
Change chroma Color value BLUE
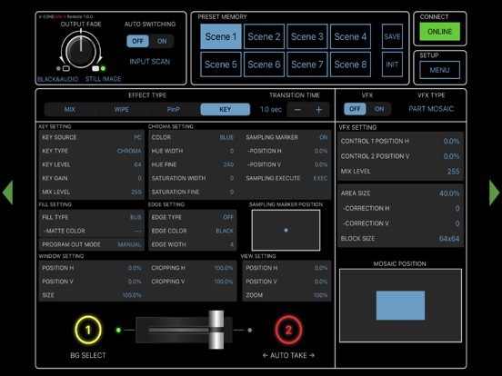tap(226, 137)
